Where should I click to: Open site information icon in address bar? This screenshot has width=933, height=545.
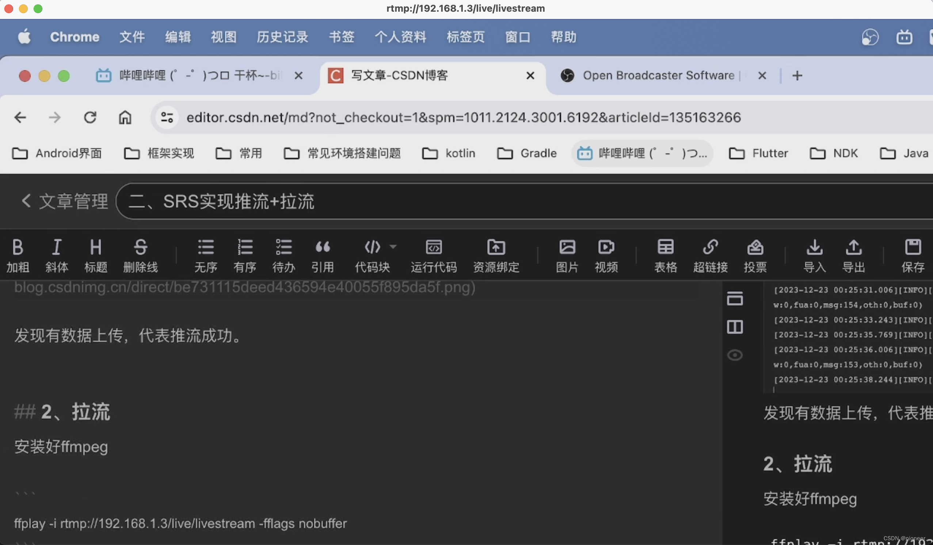tap(167, 117)
